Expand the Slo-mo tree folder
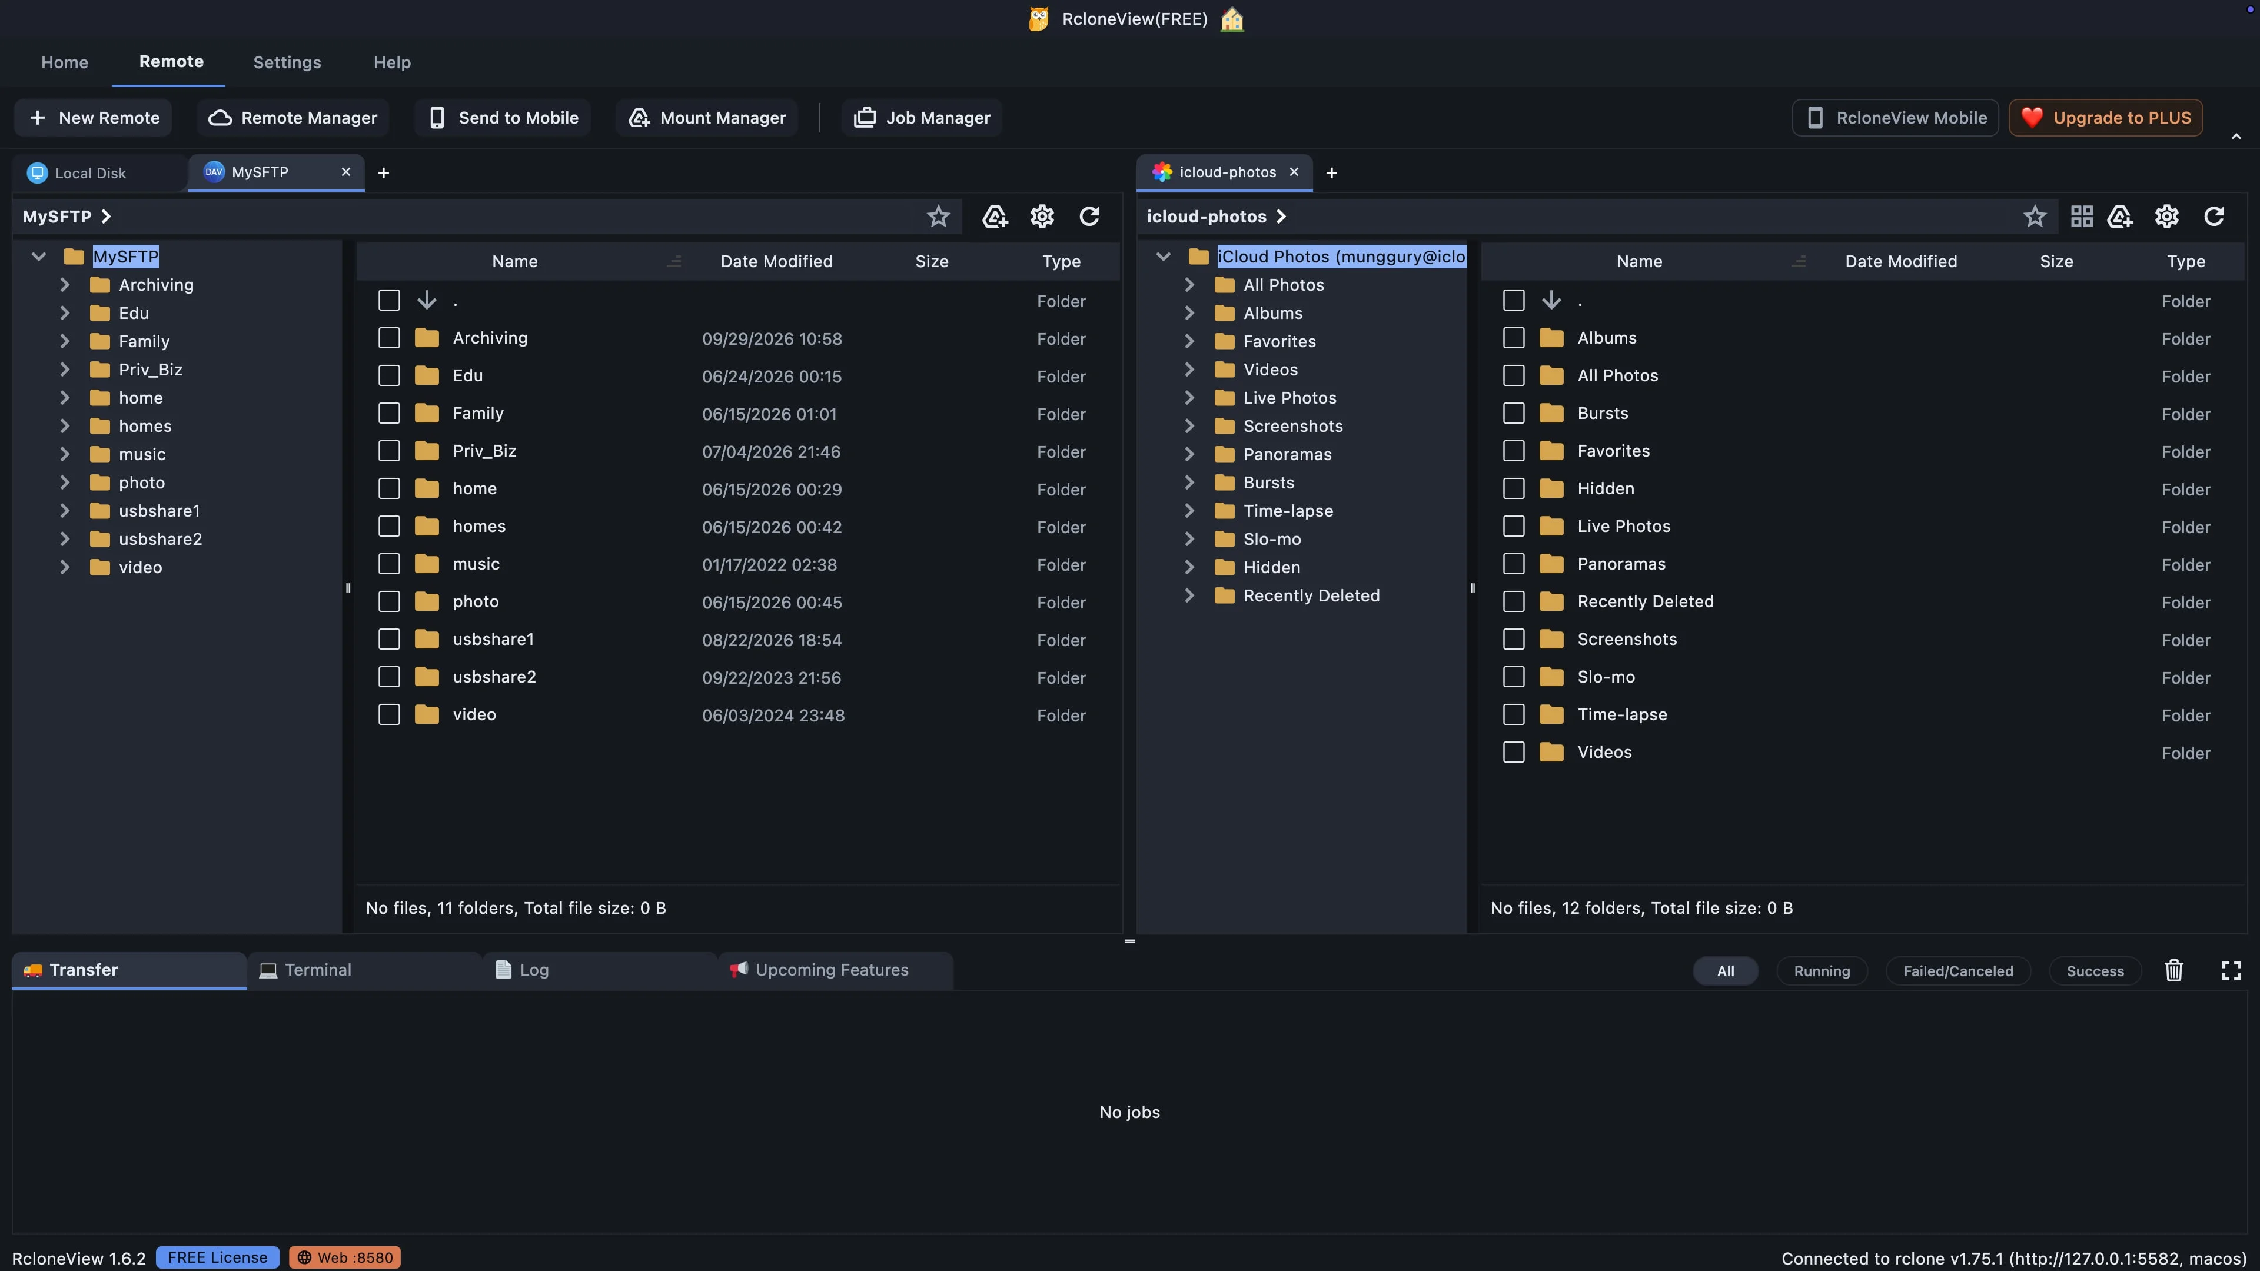The image size is (2260, 1271). tap(1189, 538)
